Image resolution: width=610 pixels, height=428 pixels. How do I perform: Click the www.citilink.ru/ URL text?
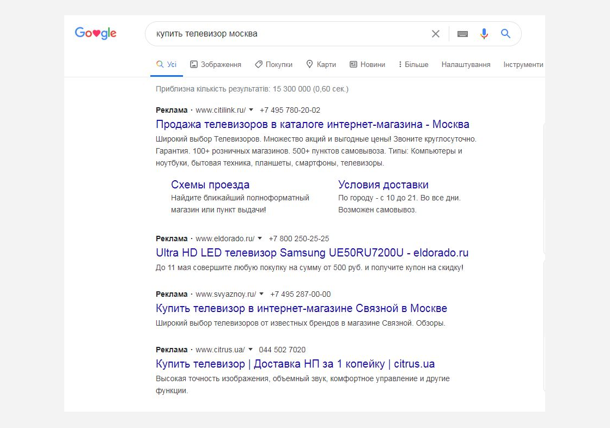point(221,110)
